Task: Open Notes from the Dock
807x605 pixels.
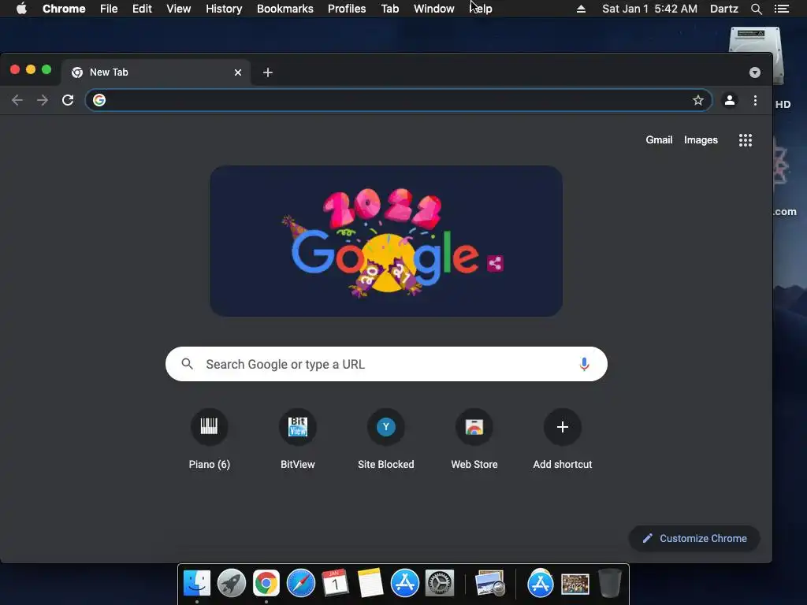Action: tap(370, 584)
